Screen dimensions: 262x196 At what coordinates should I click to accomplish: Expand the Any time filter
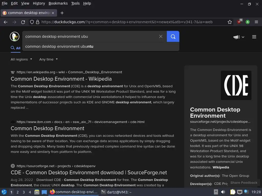point(48,59)
